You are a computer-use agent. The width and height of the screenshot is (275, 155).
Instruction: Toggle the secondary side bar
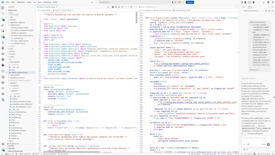coord(253,2)
